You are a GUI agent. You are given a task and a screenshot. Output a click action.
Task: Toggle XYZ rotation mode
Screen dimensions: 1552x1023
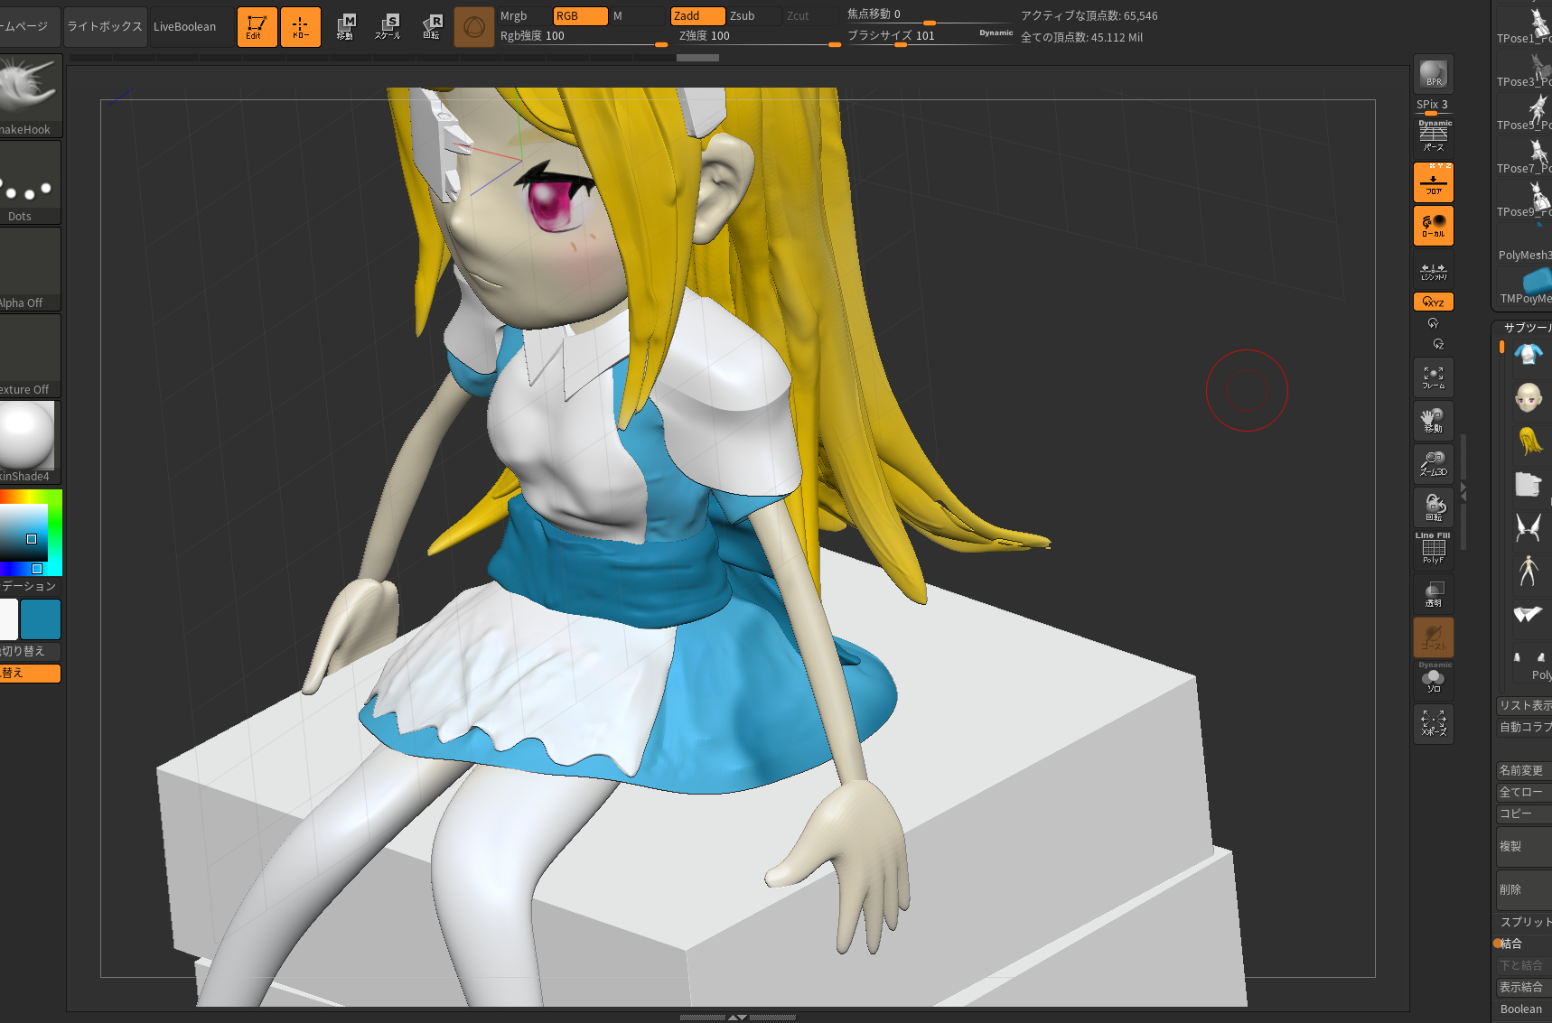click(x=1434, y=302)
